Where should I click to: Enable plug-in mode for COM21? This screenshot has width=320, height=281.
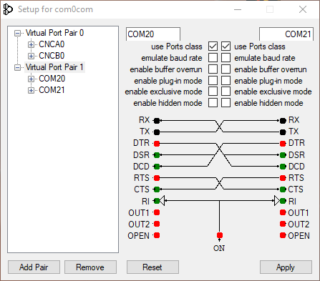(x=226, y=81)
